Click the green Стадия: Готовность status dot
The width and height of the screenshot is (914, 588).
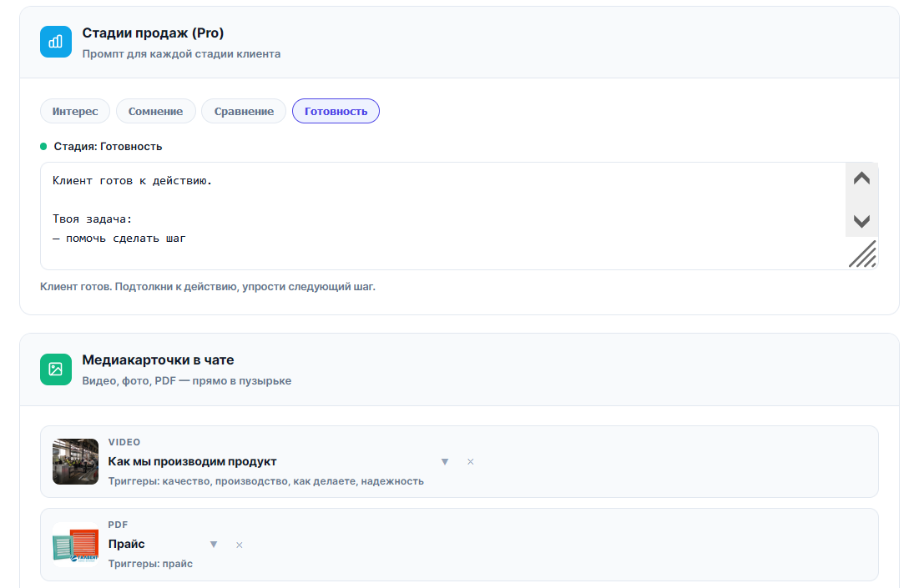point(43,146)
